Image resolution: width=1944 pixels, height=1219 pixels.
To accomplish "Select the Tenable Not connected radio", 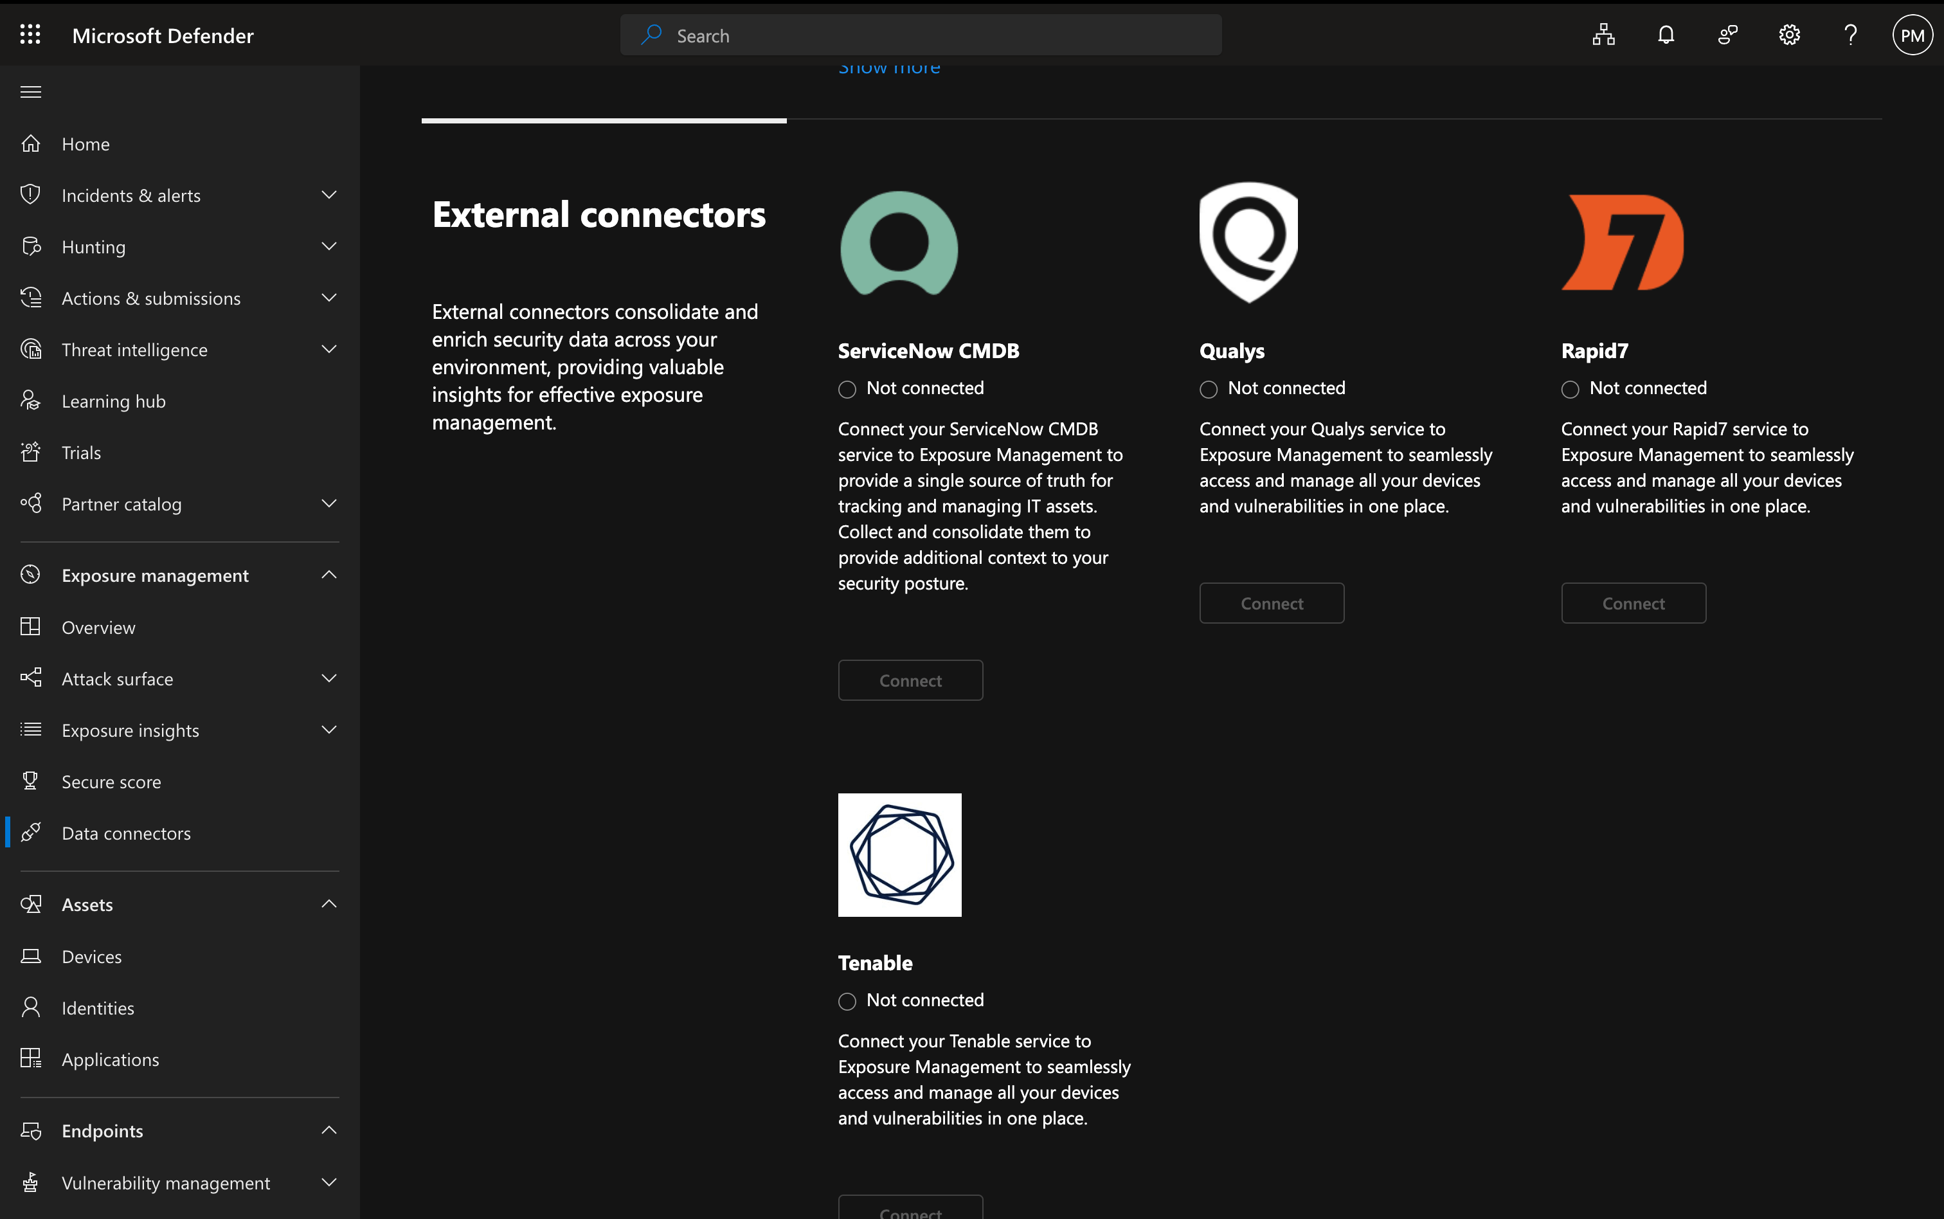I will [x=847, y=1001].
